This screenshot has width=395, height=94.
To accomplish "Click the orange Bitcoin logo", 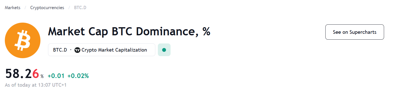I will 23,40.
